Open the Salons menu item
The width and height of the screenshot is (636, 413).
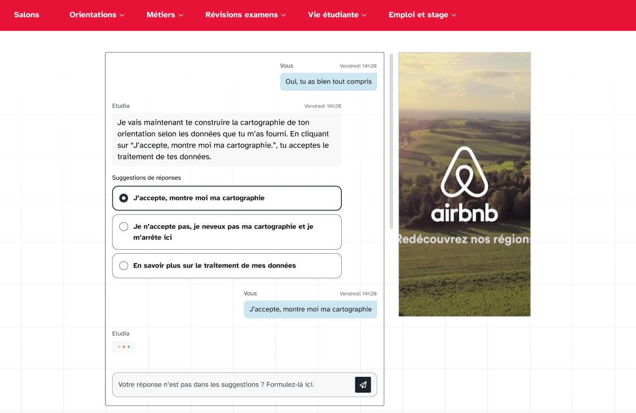pos(26,15)
